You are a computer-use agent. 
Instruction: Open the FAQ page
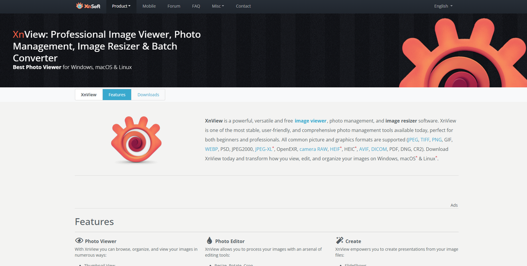coord(196,6)
